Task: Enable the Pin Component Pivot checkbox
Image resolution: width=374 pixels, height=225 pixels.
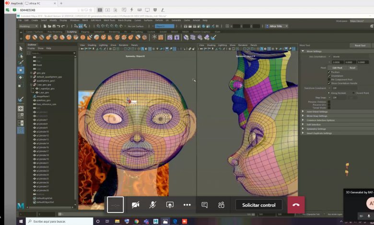Action: (329, 79)
